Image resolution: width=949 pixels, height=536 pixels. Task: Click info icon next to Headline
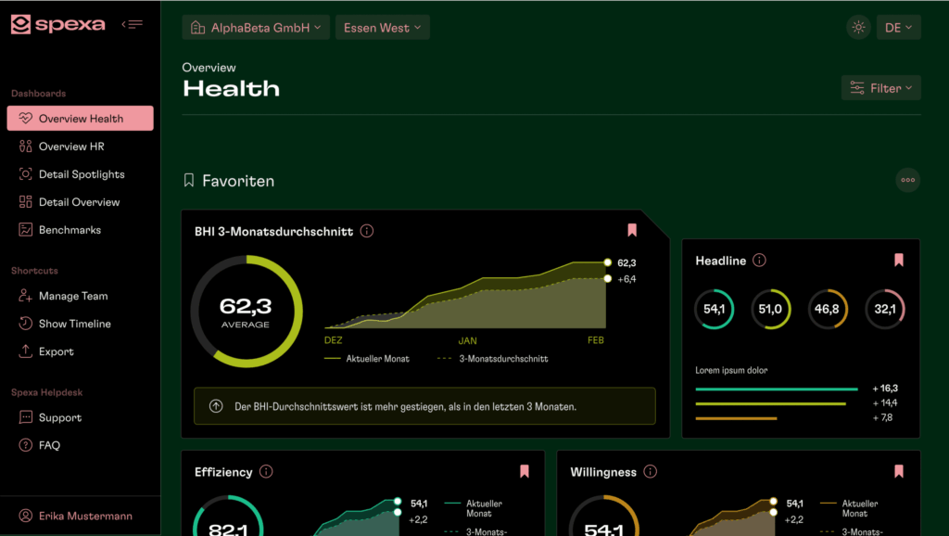760,261
